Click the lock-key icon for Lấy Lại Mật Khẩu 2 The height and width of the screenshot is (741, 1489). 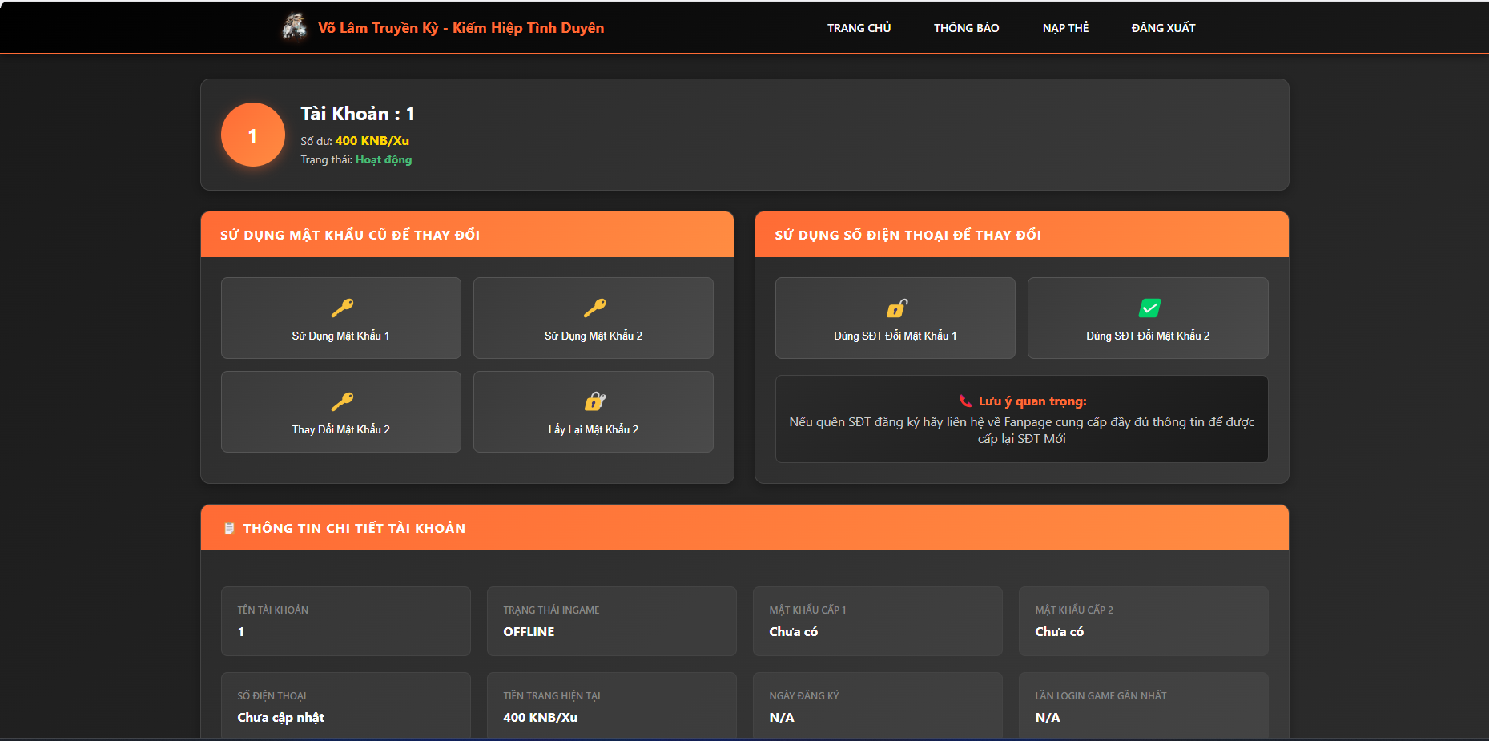(594, 401)
